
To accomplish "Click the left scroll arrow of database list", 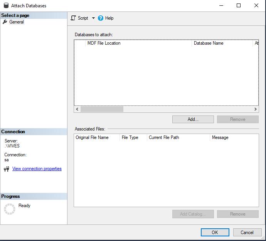I will [x=77, y=109].
